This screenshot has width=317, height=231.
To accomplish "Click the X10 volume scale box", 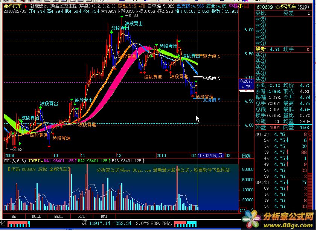I will [242, 210].
